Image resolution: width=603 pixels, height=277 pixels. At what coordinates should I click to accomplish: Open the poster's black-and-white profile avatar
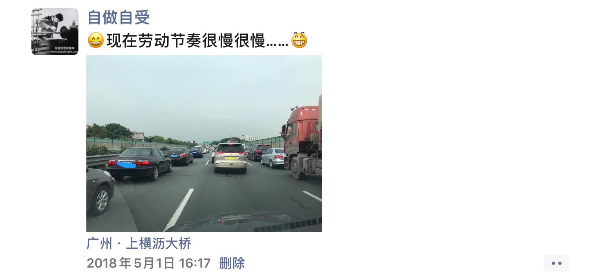[x=55, y=31]
